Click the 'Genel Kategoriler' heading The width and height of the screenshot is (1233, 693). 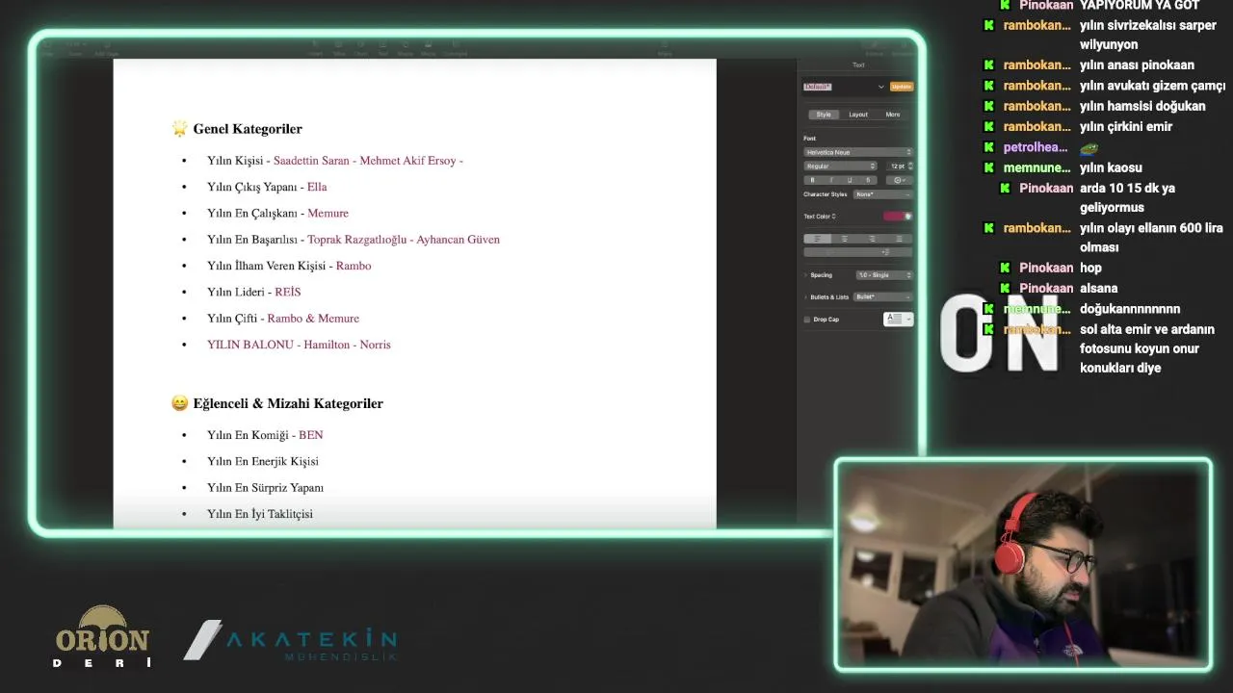click(248, 128)
